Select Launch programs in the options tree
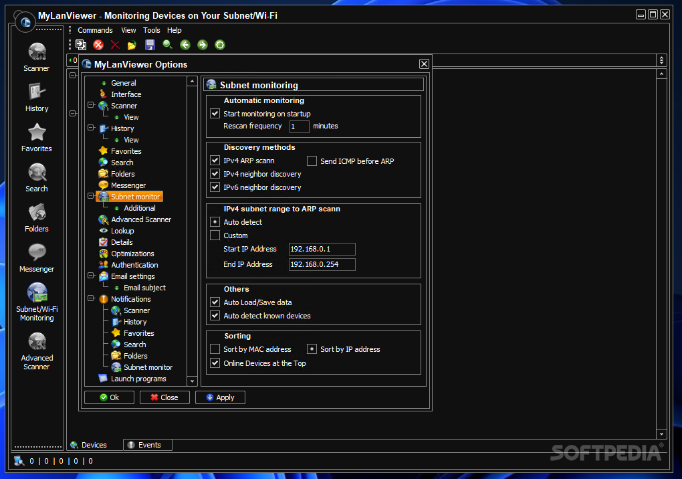The image size is (682, 479). 138,379
